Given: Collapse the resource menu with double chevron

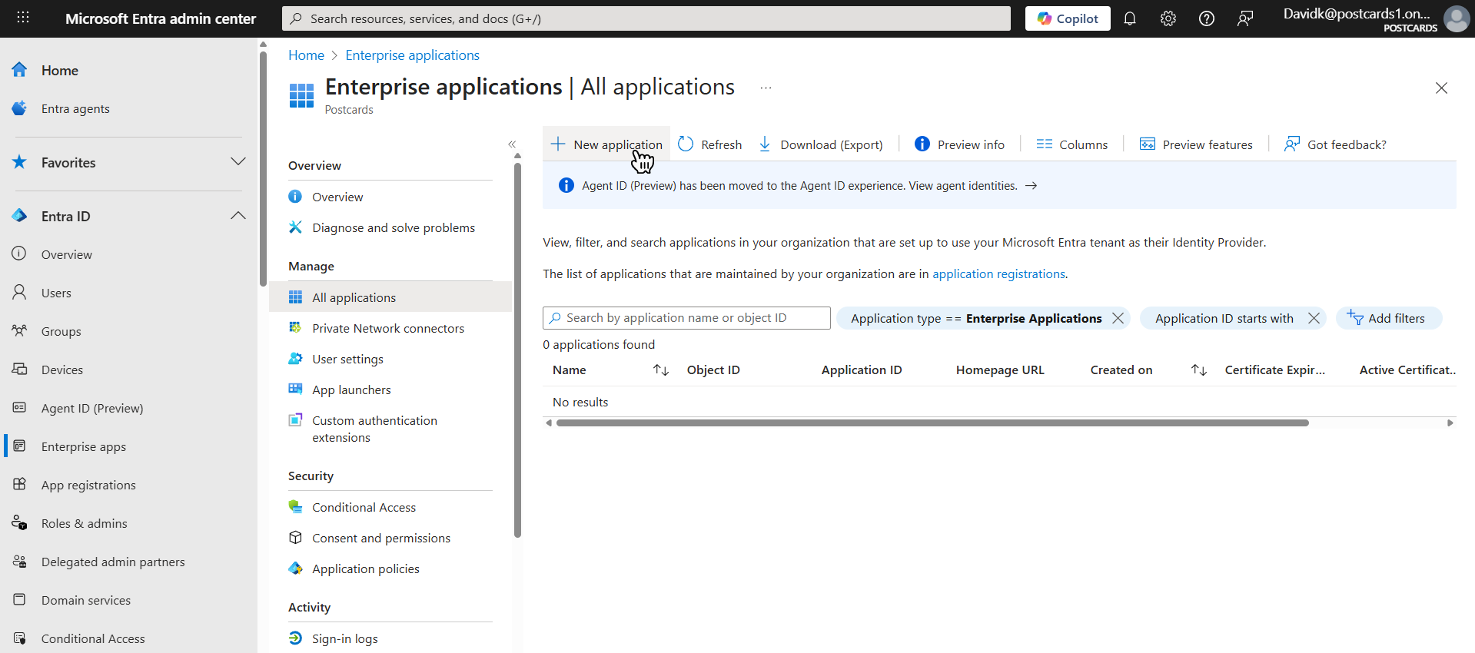Looking at the screenshot, I should coord(512,144).
